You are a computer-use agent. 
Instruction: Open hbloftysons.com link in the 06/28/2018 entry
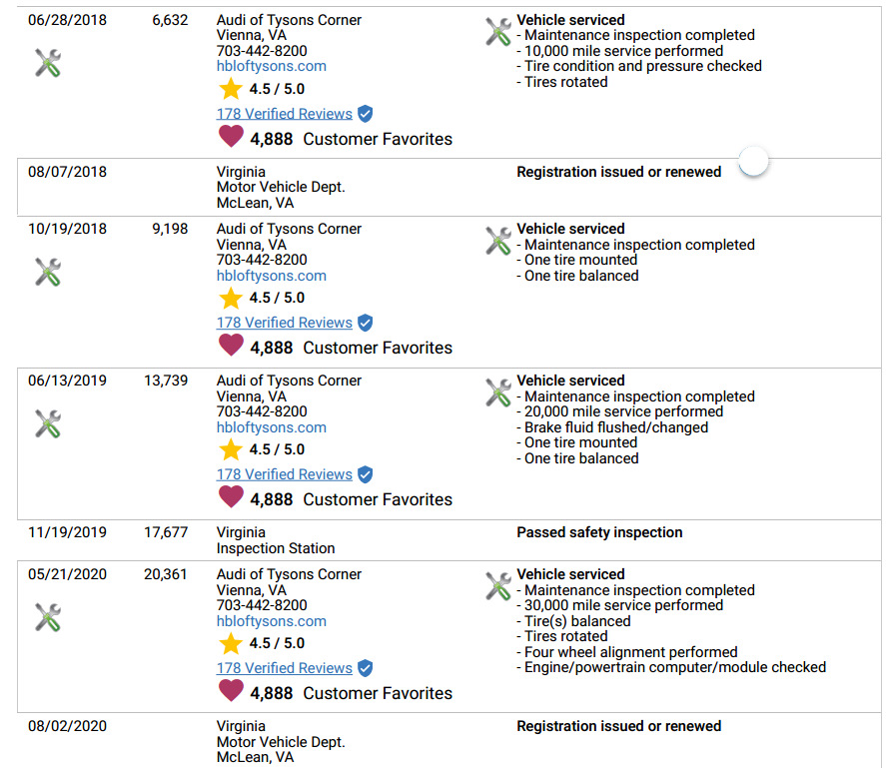tap(272, 66)
